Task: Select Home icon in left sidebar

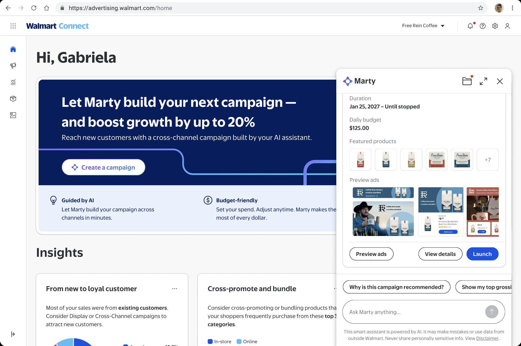Action: click(x=13, y=49)
